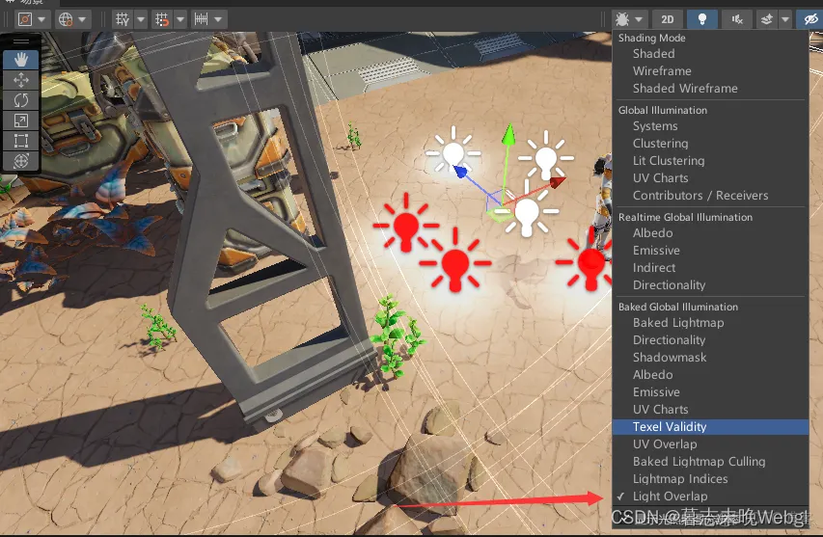Select the Rect tool
Viewport: 823px width, 537px height.
pyautogui.click(x=21, y=141)
